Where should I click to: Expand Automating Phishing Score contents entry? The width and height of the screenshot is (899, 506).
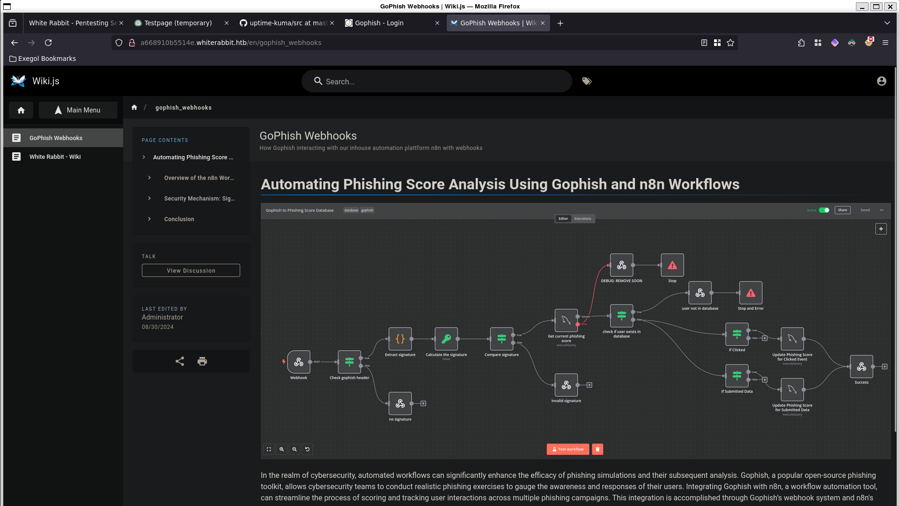(144, 157)
